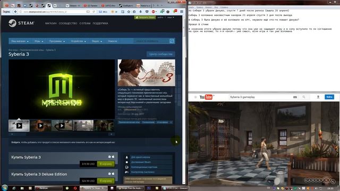Image resolution: width=340 pixels, height=191 pixels.
Task: Click the red Opera taskbar icon
Action: tap(75, 188)
